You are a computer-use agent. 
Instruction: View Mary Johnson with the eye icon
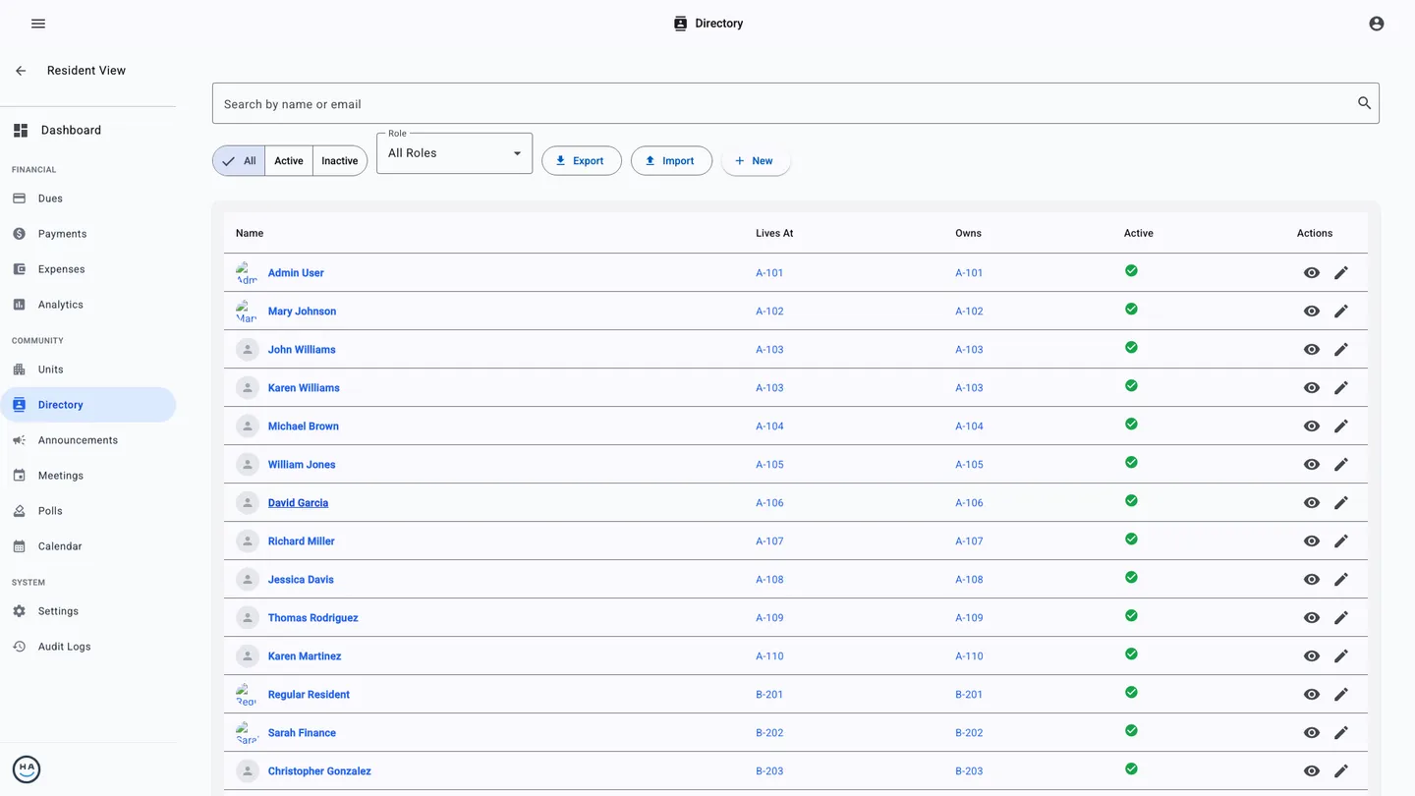click(1312, 312)
